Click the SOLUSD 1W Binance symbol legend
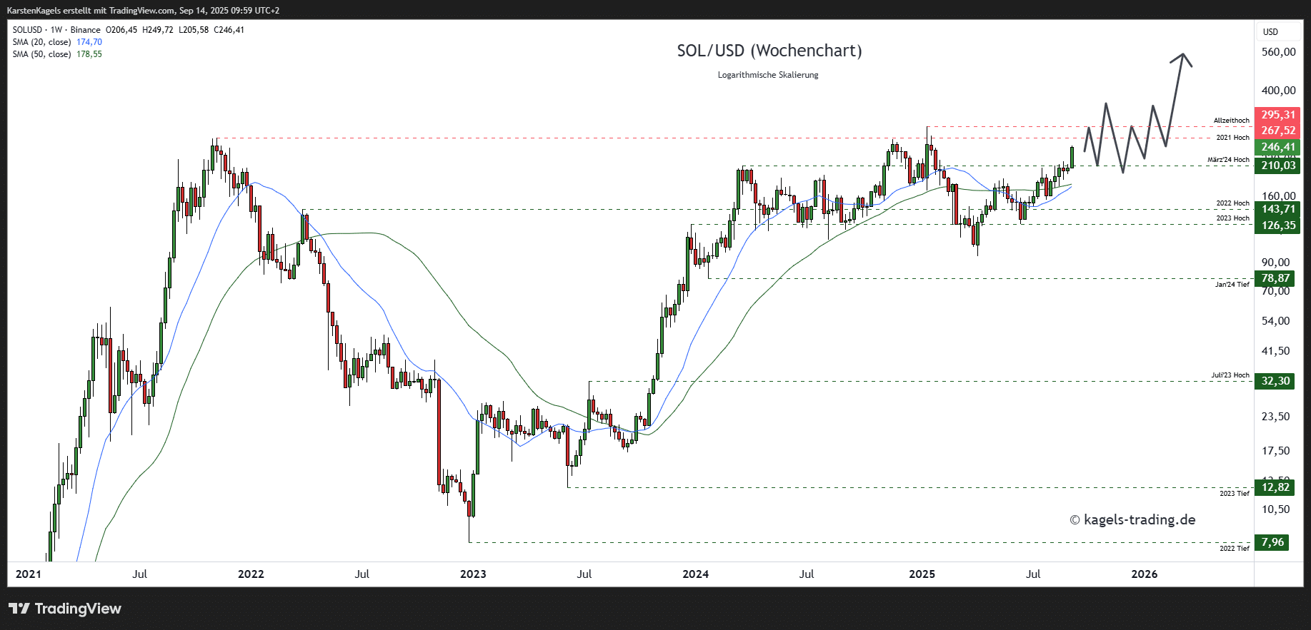1311x630 pixels. click(x=56, y=30)
